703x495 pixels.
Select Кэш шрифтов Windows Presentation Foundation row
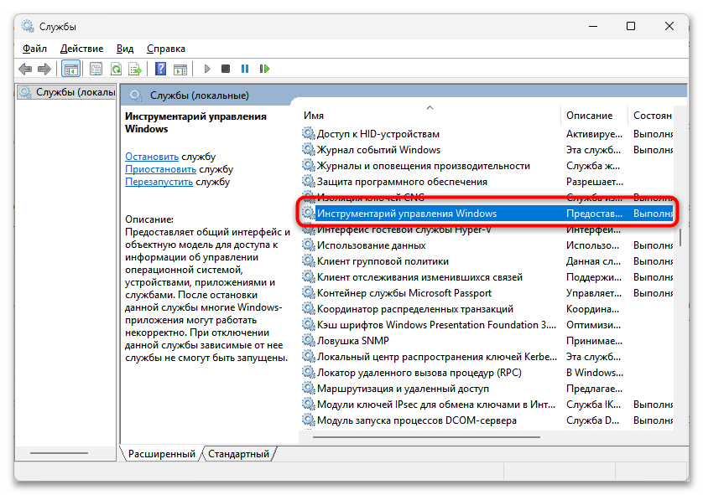[487, 324]
